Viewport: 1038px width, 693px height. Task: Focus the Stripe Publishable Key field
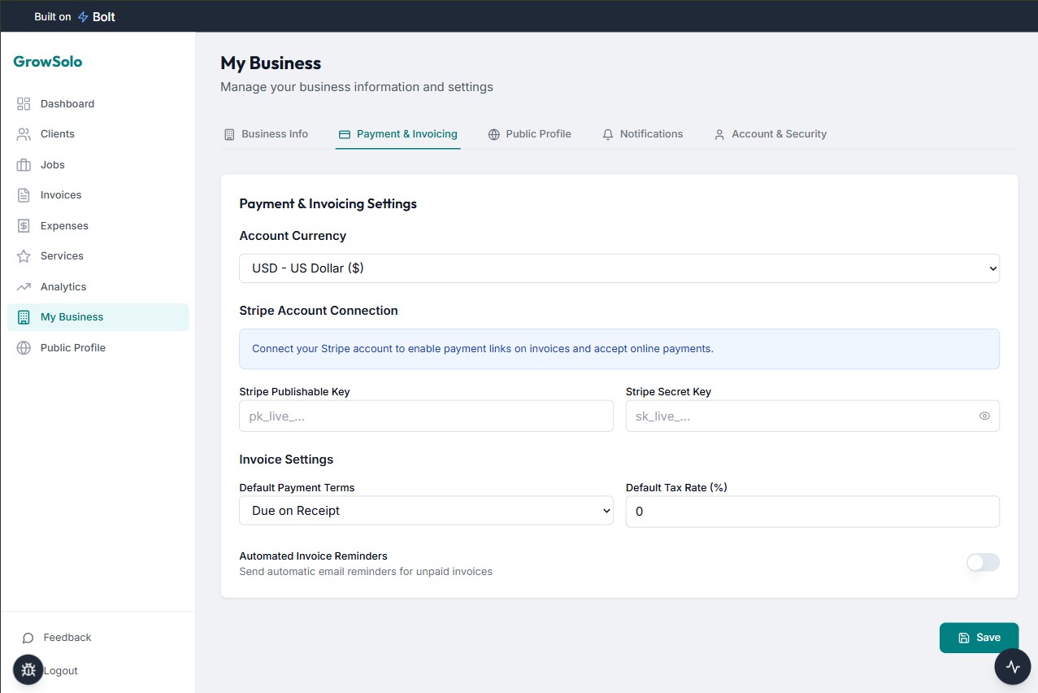click(426, 416)
